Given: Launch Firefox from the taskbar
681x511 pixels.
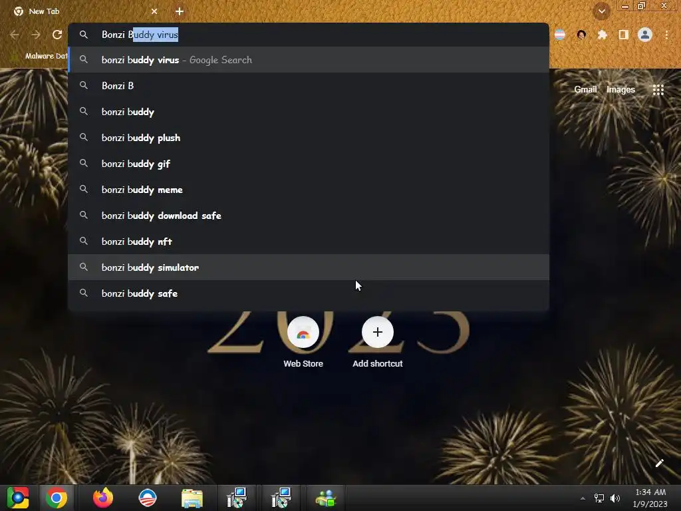Looking at the screenshot, I should coord(103,498).
